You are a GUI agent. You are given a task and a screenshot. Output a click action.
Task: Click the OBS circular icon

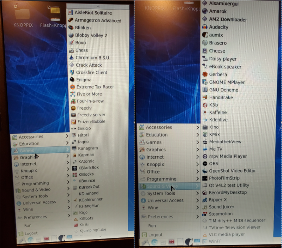205,164
